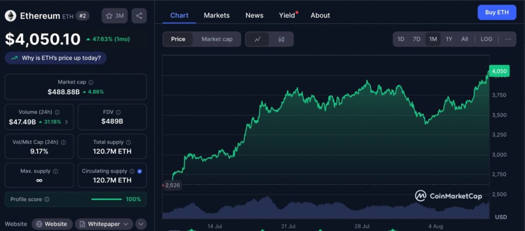This screenshot has width=525, height=231.
Task: Click the #2 rank badge
Action: tap(83, 16)
